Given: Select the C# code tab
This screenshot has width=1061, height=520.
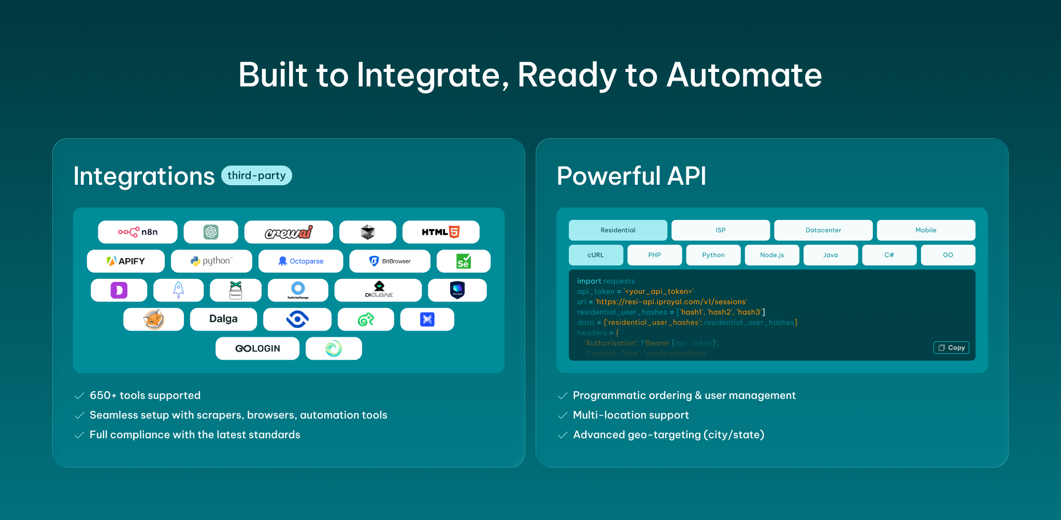Looking at the screenshot, I should [x=890, y=255].
